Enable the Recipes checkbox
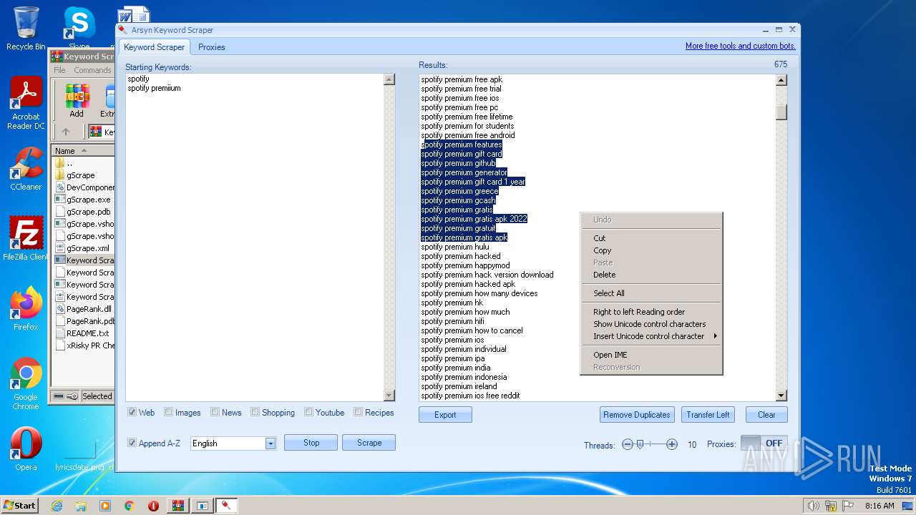The height and width of the screenshot is (515, 916). point(359,412)
